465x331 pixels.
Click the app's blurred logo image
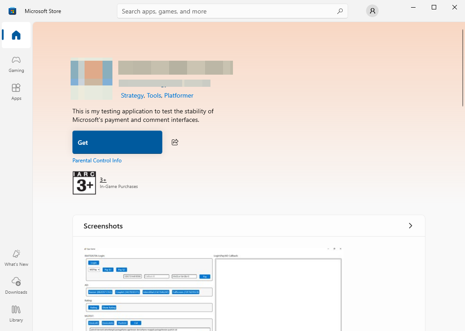[x=91, y=79]
